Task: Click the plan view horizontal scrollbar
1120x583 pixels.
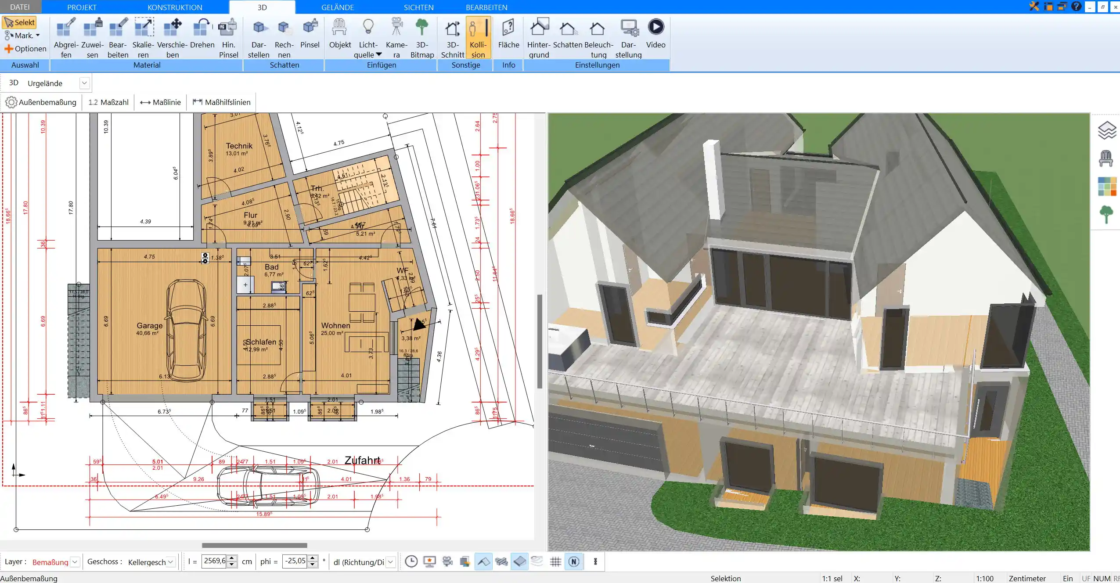Action: coord(254,545)
